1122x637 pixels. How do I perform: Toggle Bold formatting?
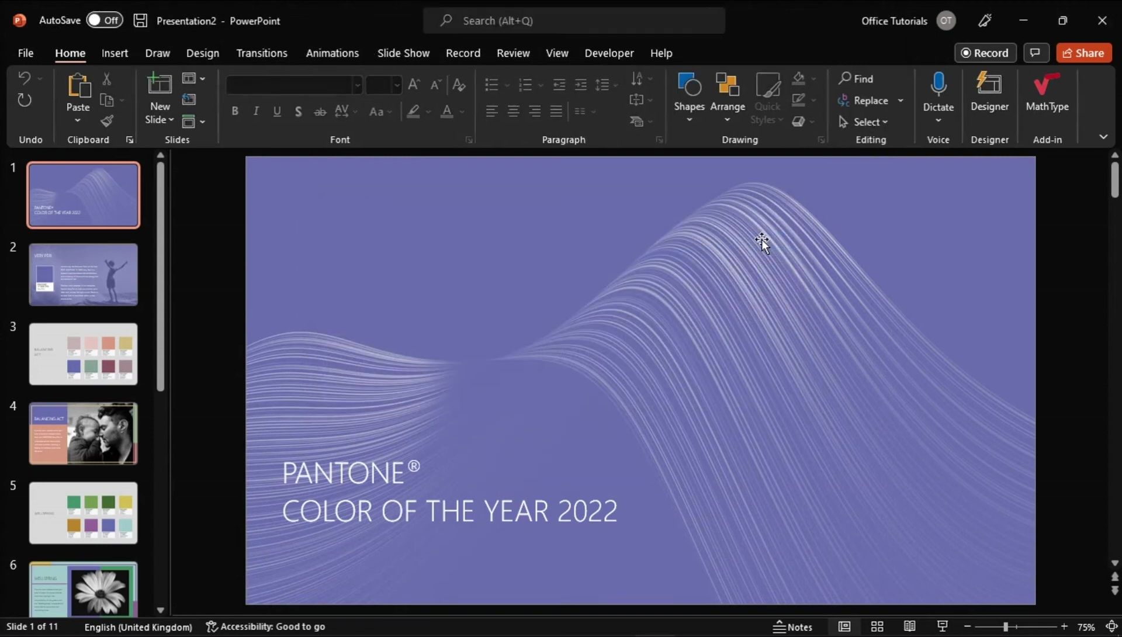pyautogui.click(x=234, y=111)
